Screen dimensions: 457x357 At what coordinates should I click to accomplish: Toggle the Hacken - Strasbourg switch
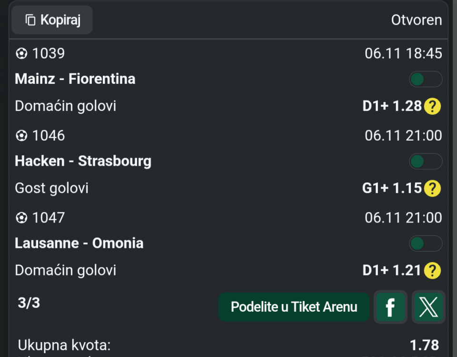(x=426, y=162)
